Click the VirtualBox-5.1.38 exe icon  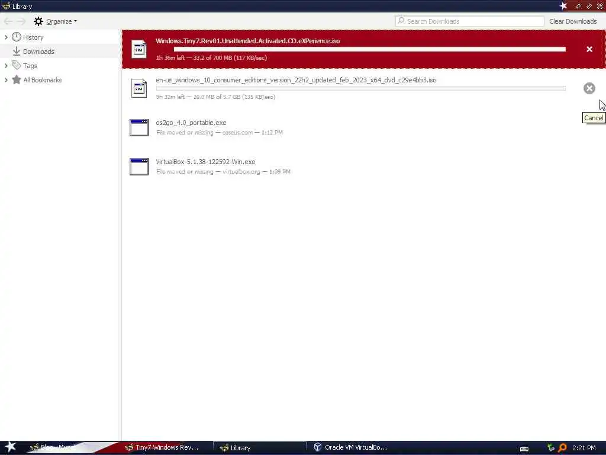[x=139, y=166]
